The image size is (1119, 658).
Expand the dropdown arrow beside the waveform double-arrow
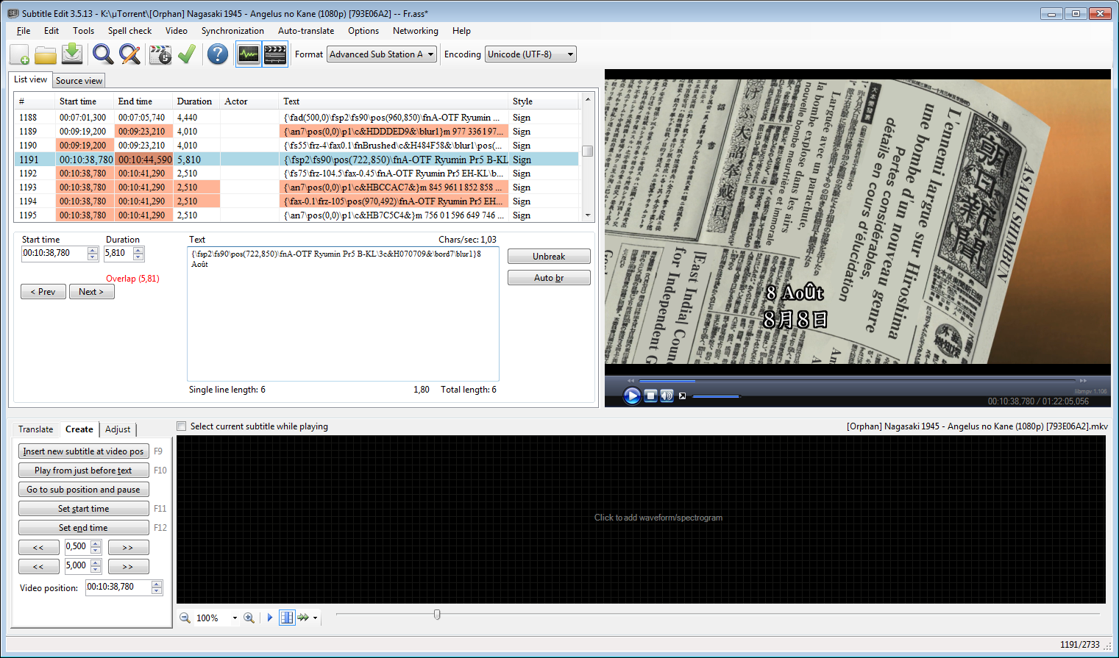[316, 618]
